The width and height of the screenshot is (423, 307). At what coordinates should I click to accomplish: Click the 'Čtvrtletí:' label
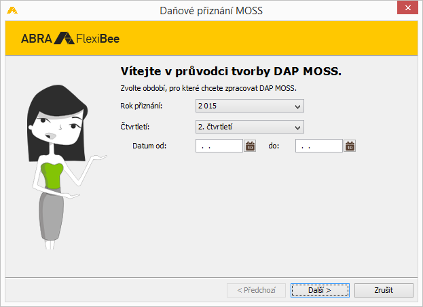(x=135, y=127)
